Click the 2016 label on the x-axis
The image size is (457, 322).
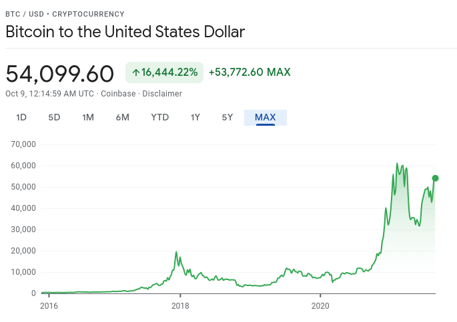click(x=48, y=305)
